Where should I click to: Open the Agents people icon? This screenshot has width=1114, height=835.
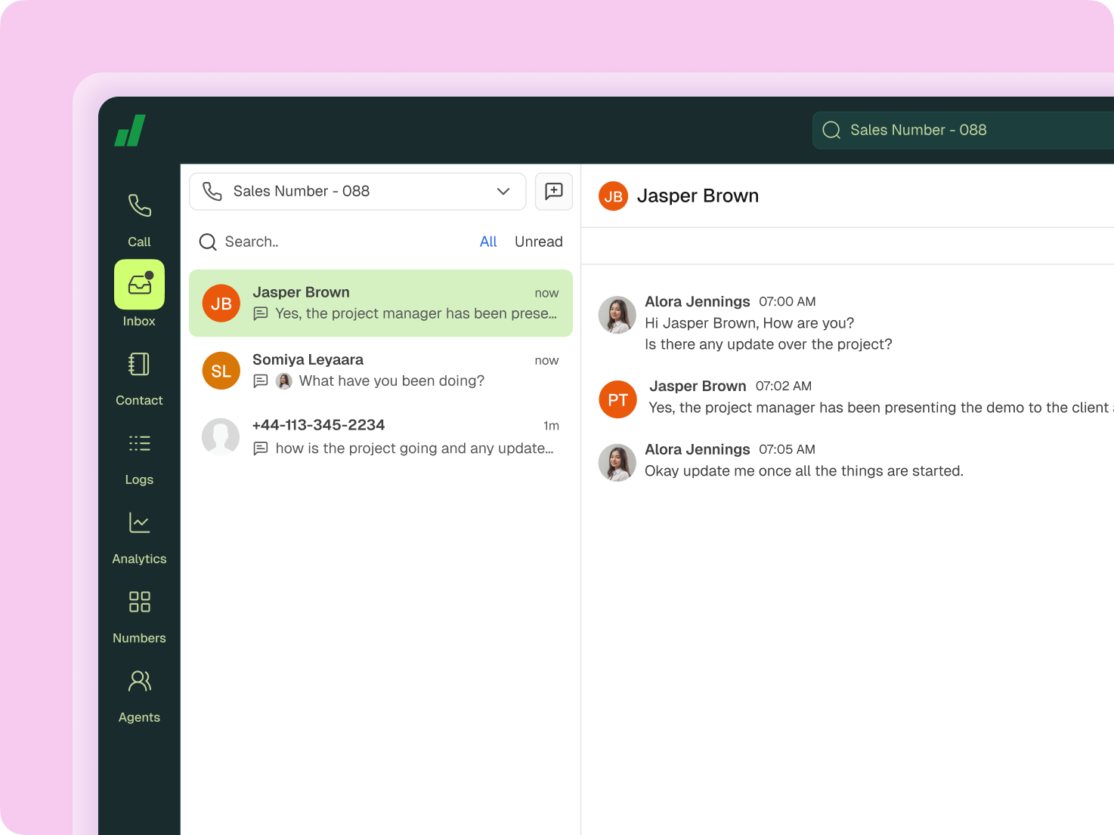(x=139, y=681)
